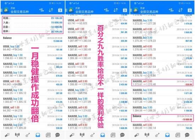Screen dimensions: 195x140
Task: Open chat bubble icon in right bottom bar
Action: point(187,135)
